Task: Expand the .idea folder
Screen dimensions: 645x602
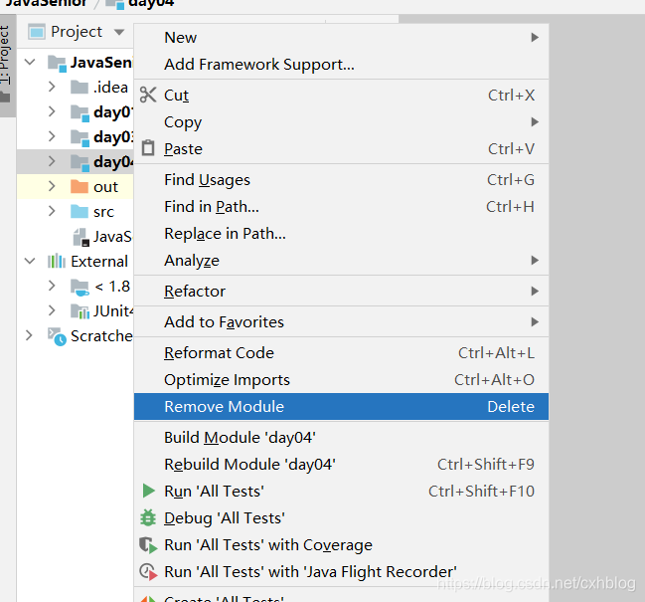Action: (52, 87)
